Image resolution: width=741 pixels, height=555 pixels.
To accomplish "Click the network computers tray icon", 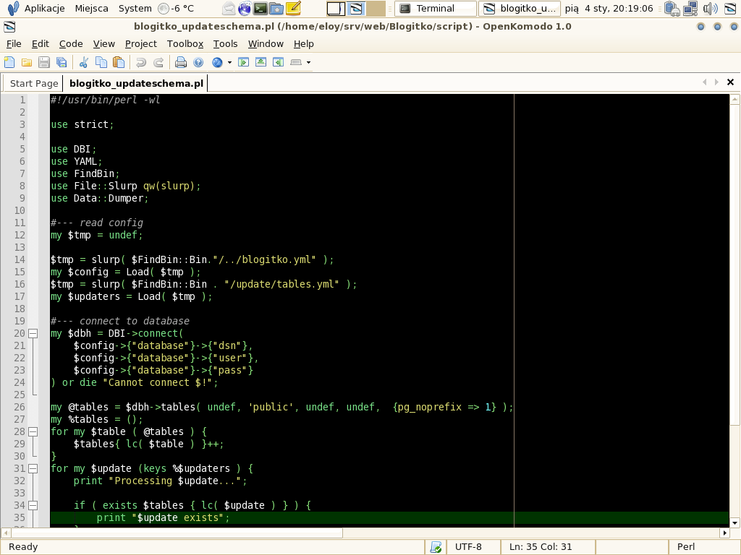I will [690, 9].
